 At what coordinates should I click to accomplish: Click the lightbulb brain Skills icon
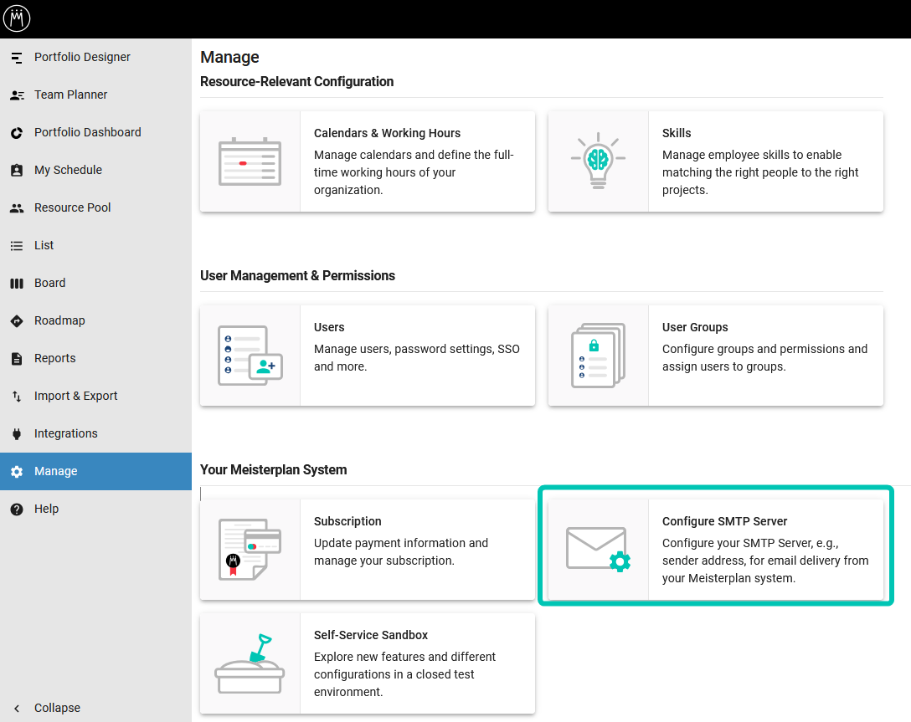click(598, 160)
